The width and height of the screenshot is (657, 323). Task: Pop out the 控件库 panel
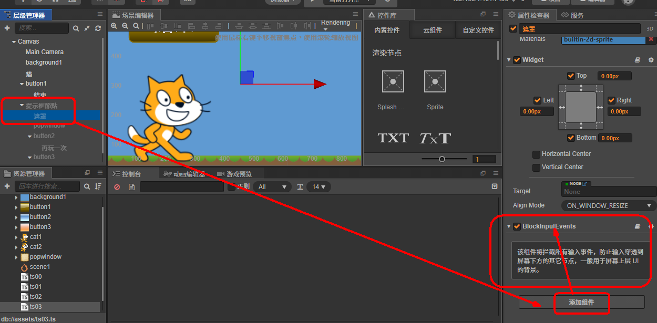click(483, 14)
